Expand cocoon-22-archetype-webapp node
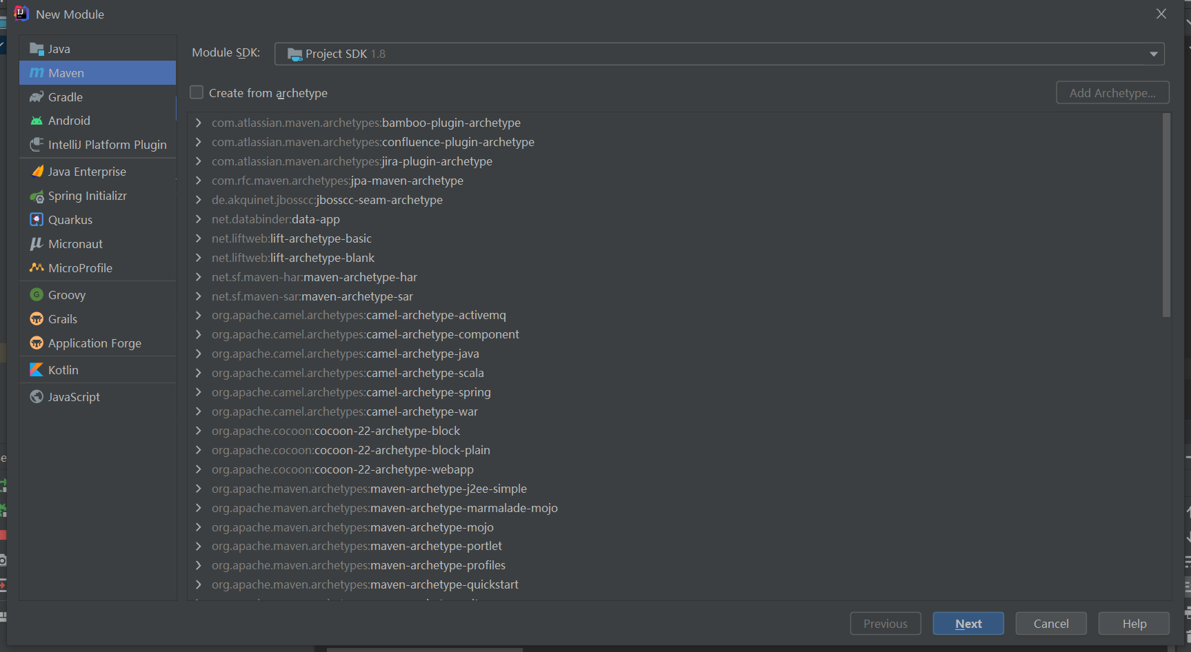 (x=199, y=469)
